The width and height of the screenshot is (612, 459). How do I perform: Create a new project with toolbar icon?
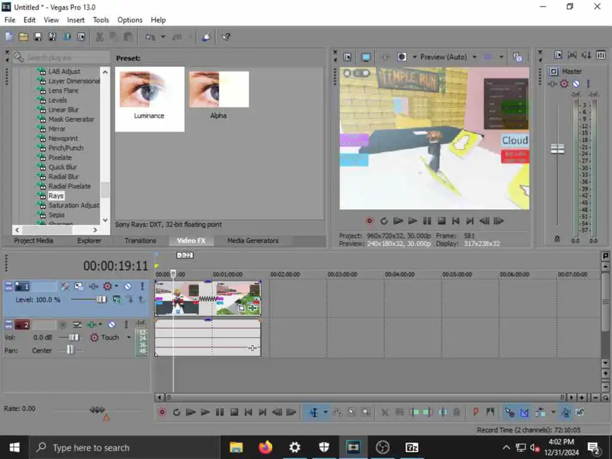click(x=9, y=36)
